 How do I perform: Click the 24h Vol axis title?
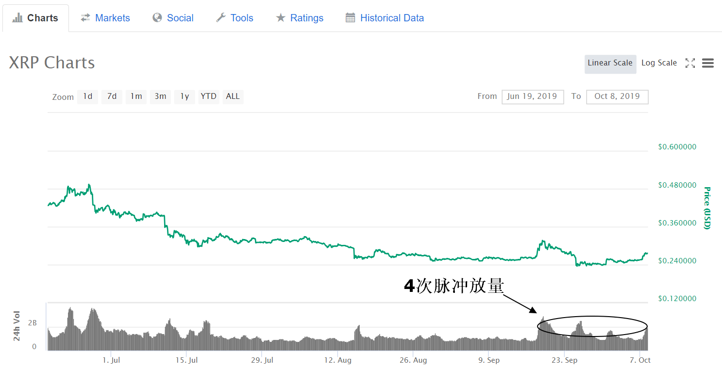(17, 326)
